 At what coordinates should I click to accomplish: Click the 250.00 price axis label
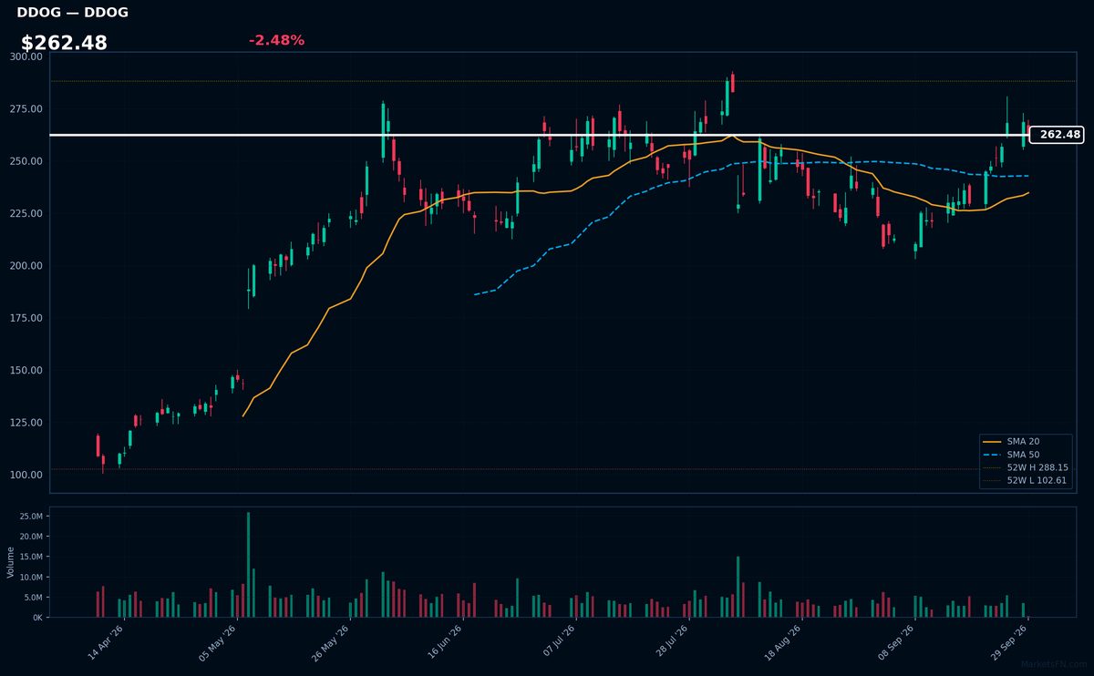[26, 161]
